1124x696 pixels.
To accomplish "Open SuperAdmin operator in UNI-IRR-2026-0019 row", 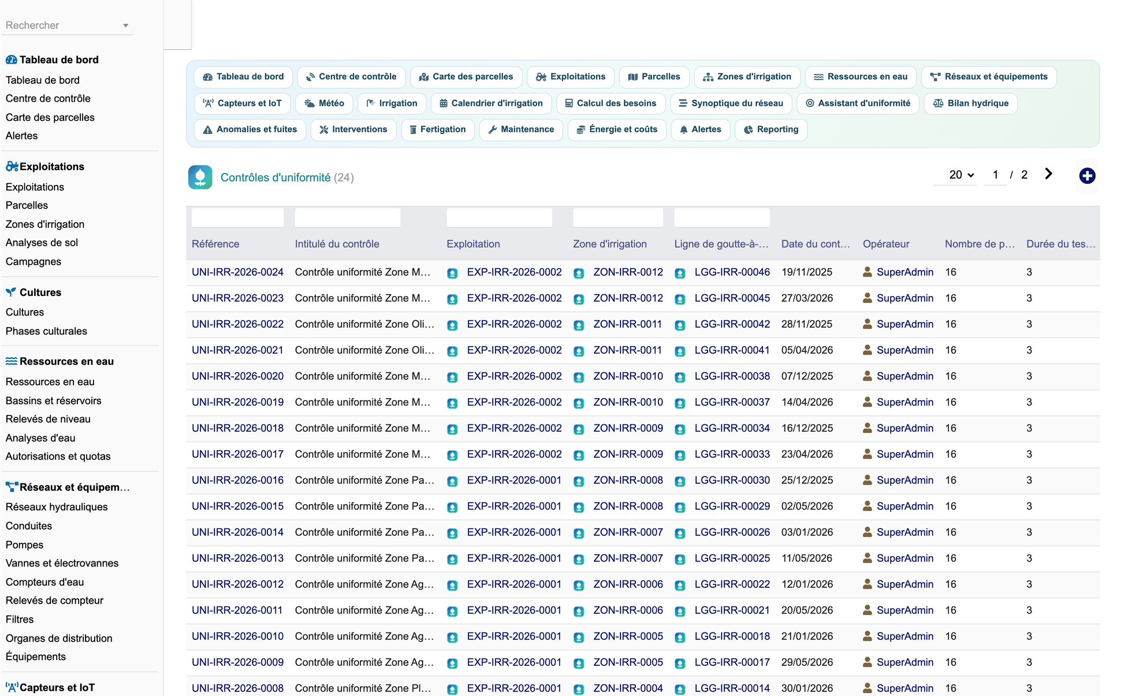I will point(905,402).
